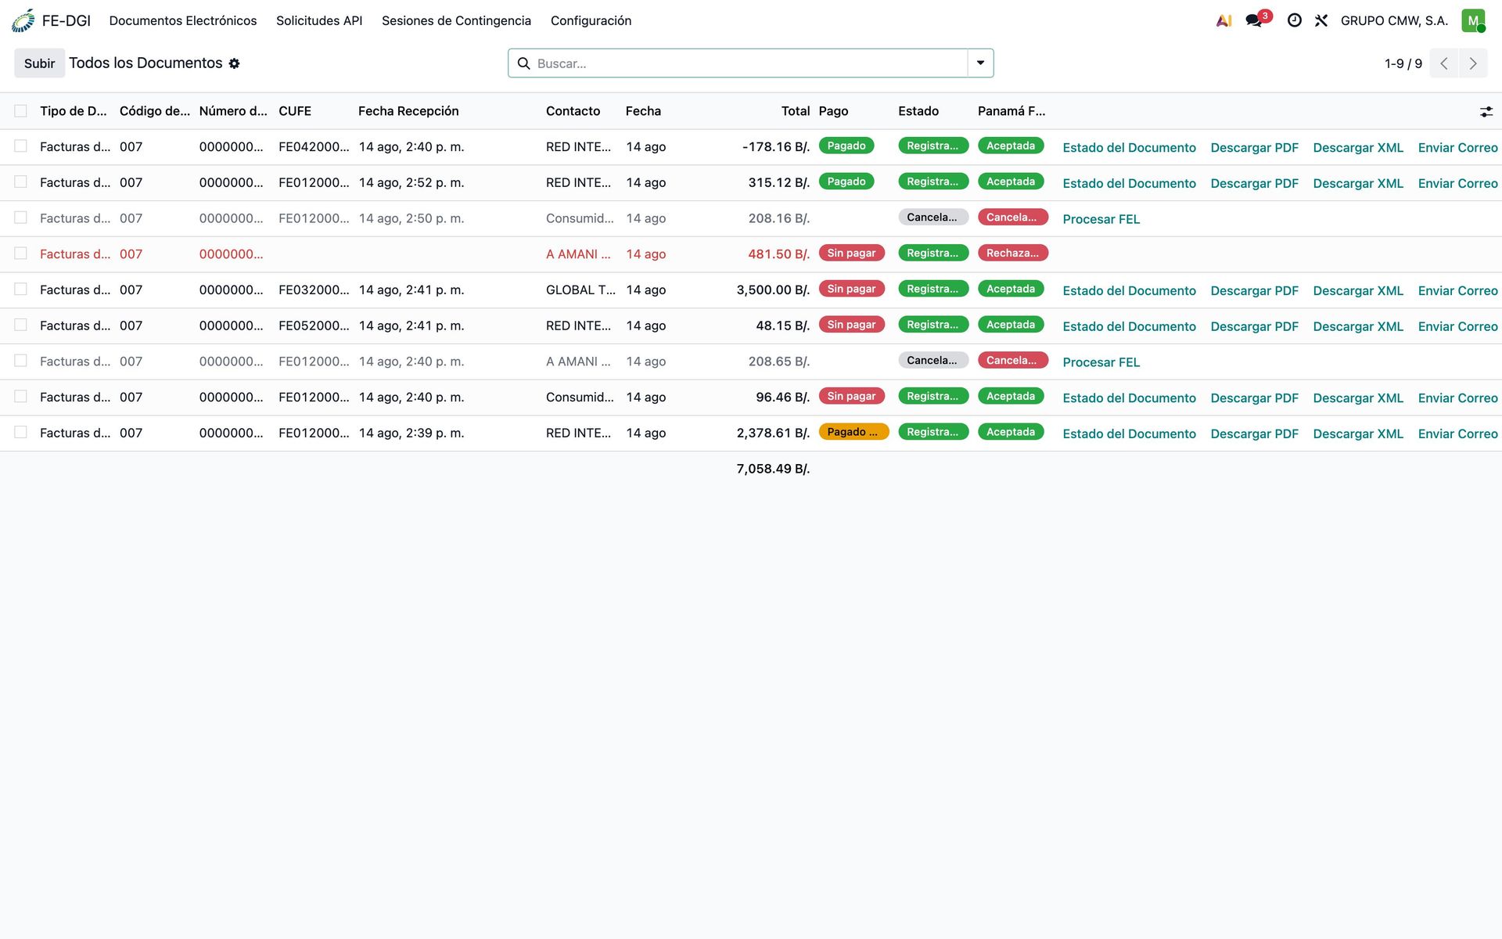Select the checkbox for the 208.16 B/. row
This screenshot has width=1502, height=939.
[21, 218]
